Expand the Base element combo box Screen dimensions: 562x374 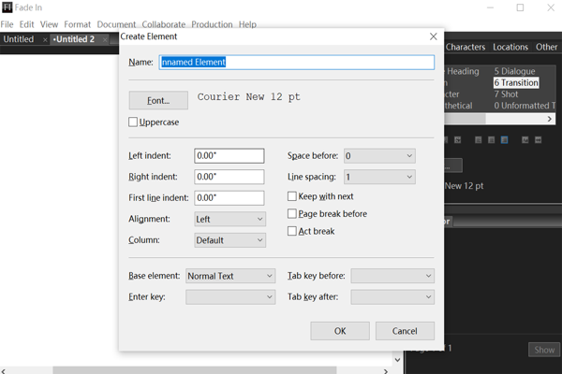pyautogui.click(x=229, y=276)
